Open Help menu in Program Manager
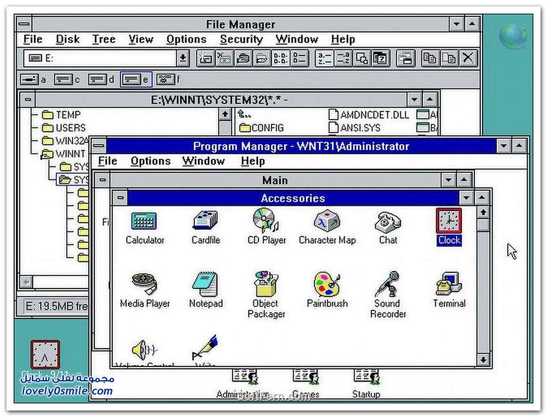Viewport: 547px width, 417px height. pyautogui.click(x=253, y=161)
